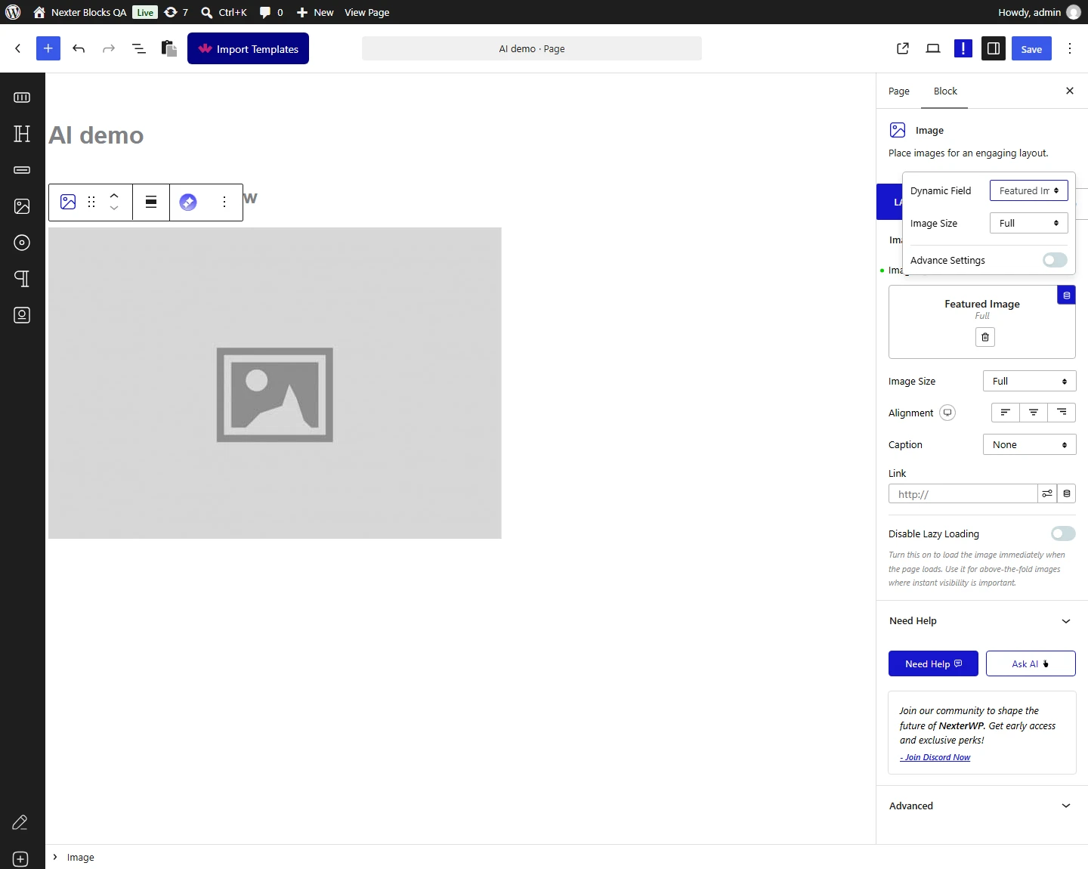Screen dimensions: 1088x869
Task: Align the image left
Action: pyautogui.click(x=1006, y=413)
